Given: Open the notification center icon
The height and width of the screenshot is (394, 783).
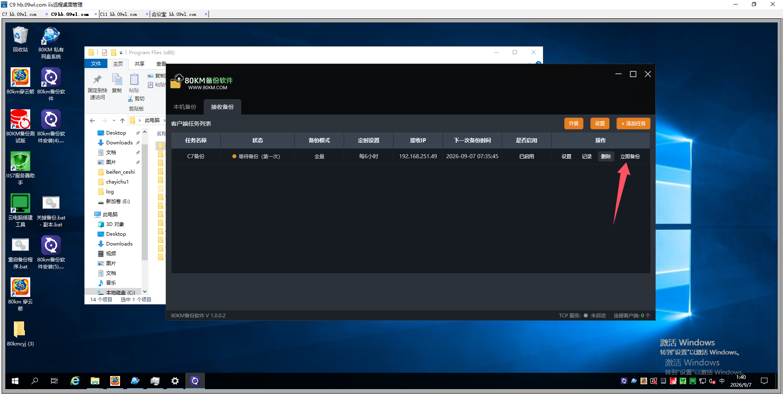Looking at the screenshot, I should click(x=764, y=381).
